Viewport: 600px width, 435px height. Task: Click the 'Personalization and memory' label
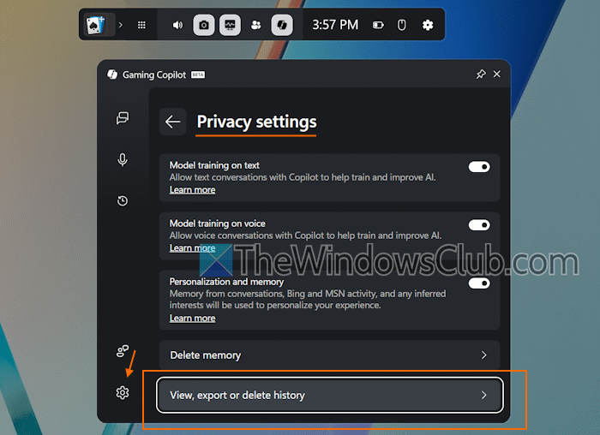226,282
